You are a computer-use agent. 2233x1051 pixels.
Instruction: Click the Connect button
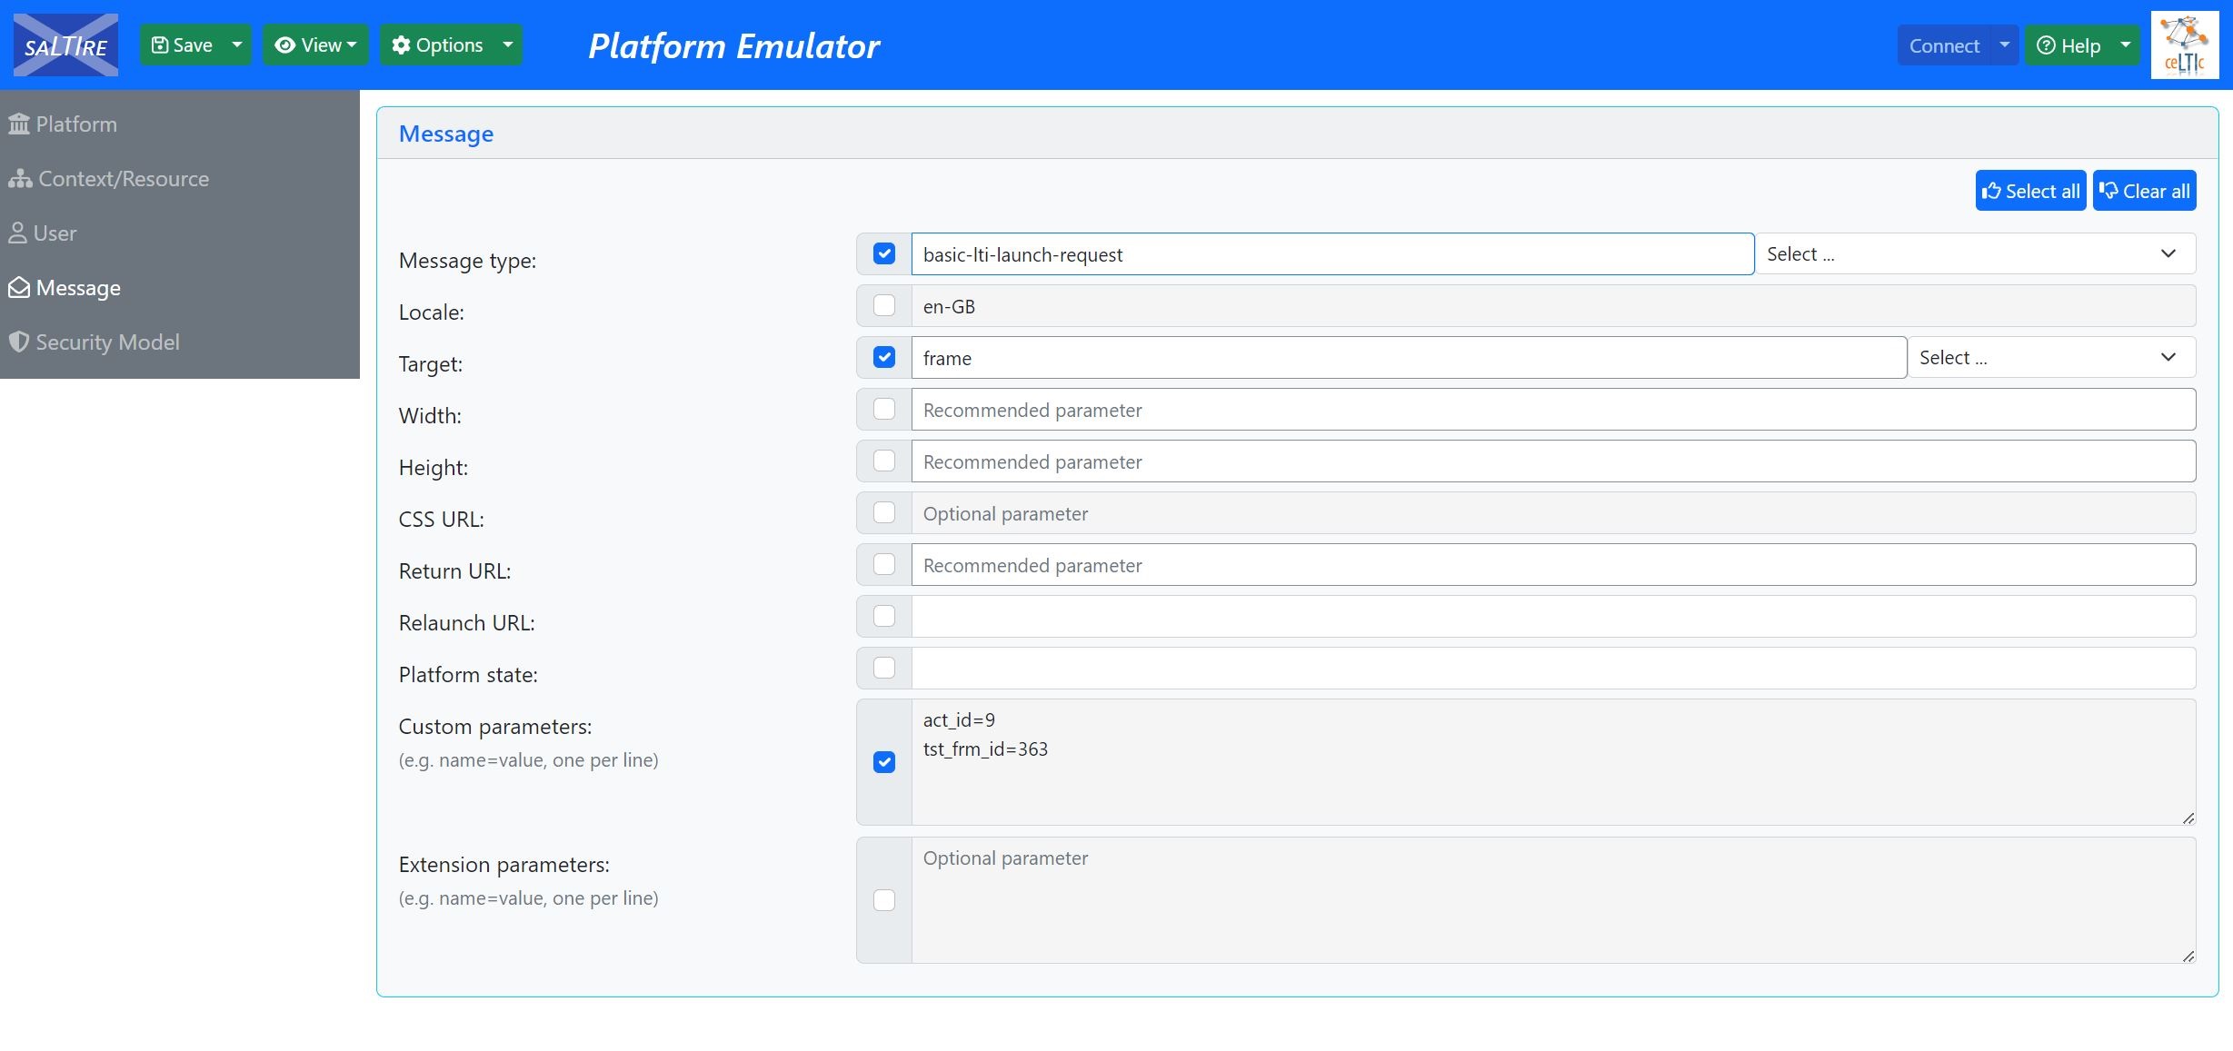pos(1944,45)
